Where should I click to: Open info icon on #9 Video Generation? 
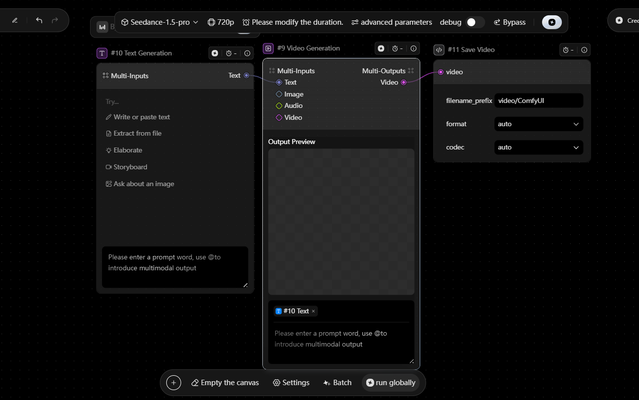coord(413,48)
